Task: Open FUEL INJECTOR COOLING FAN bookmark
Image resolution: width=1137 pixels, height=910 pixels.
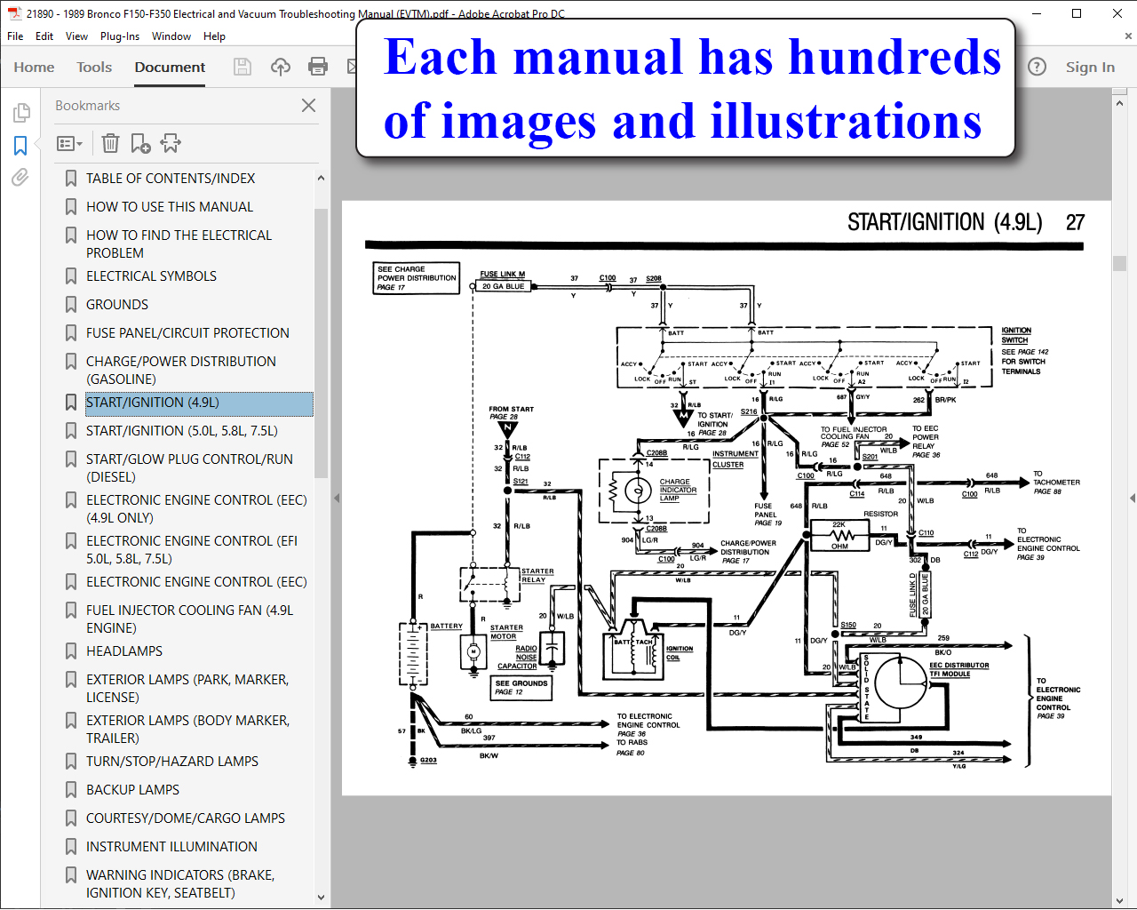Action: [x=189, y=619]
